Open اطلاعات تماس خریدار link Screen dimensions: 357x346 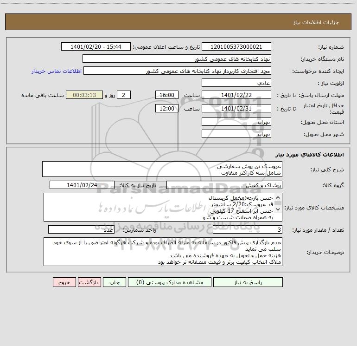tap(57, 71)
